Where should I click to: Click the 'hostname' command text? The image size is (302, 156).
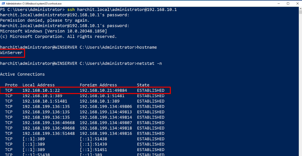pos(147,47)
